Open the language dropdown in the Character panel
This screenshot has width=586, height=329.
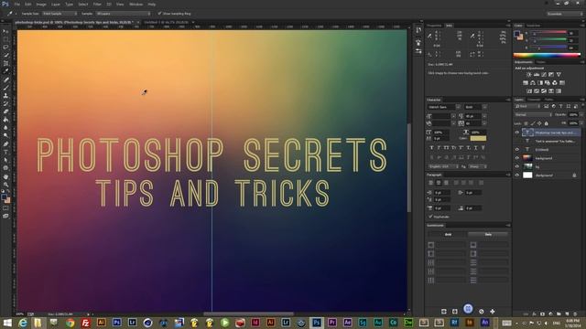click(x=443, y=166)
